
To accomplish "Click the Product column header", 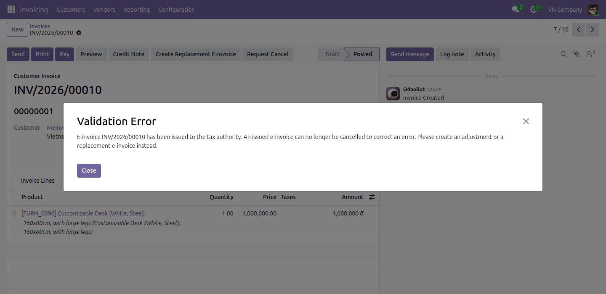I will pyautogui.click(x=32, y=197).
